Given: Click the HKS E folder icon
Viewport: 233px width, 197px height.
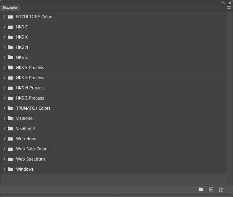Looking at the screenshot, I should click(x=10, y=27).
